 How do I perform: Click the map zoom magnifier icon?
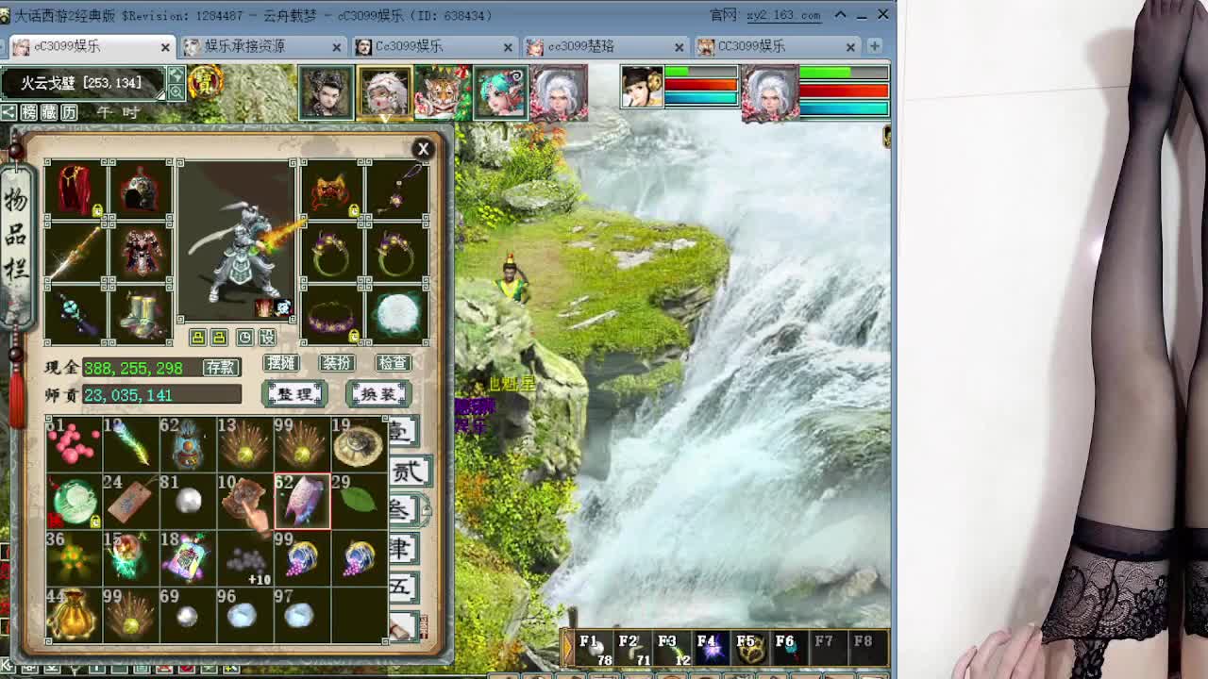point(176,91)
